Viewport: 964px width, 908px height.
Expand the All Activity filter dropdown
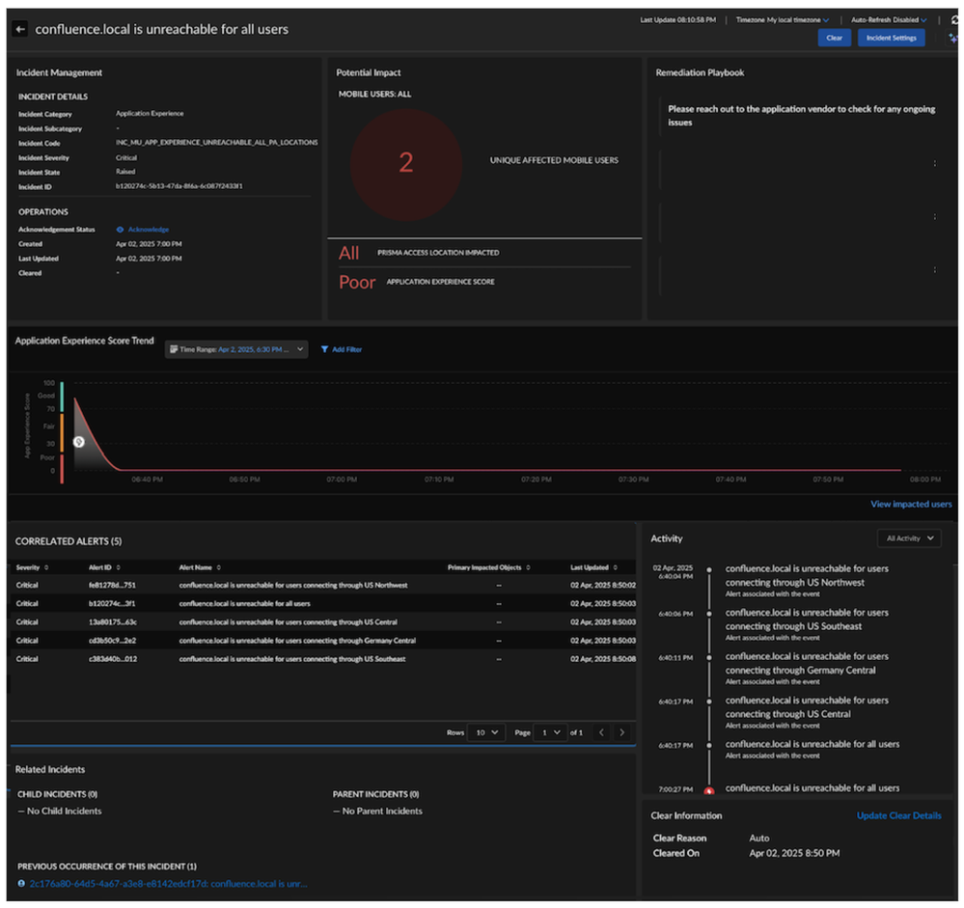point(908,538)
